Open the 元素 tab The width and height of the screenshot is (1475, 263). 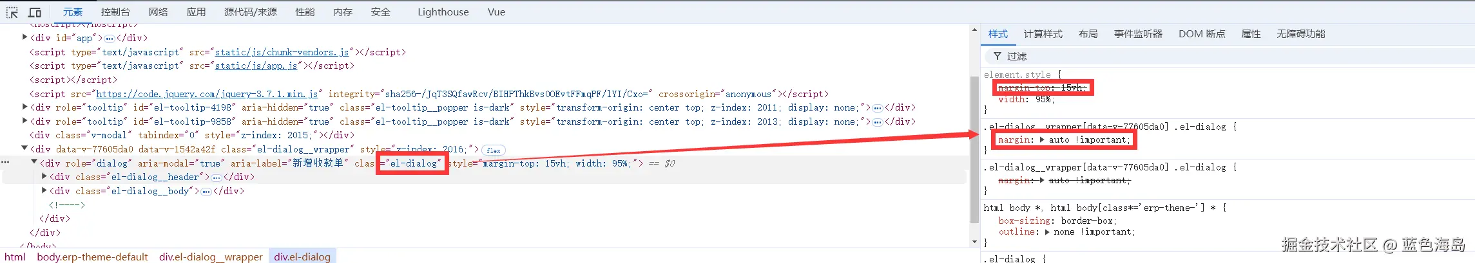tap(73, 12)
